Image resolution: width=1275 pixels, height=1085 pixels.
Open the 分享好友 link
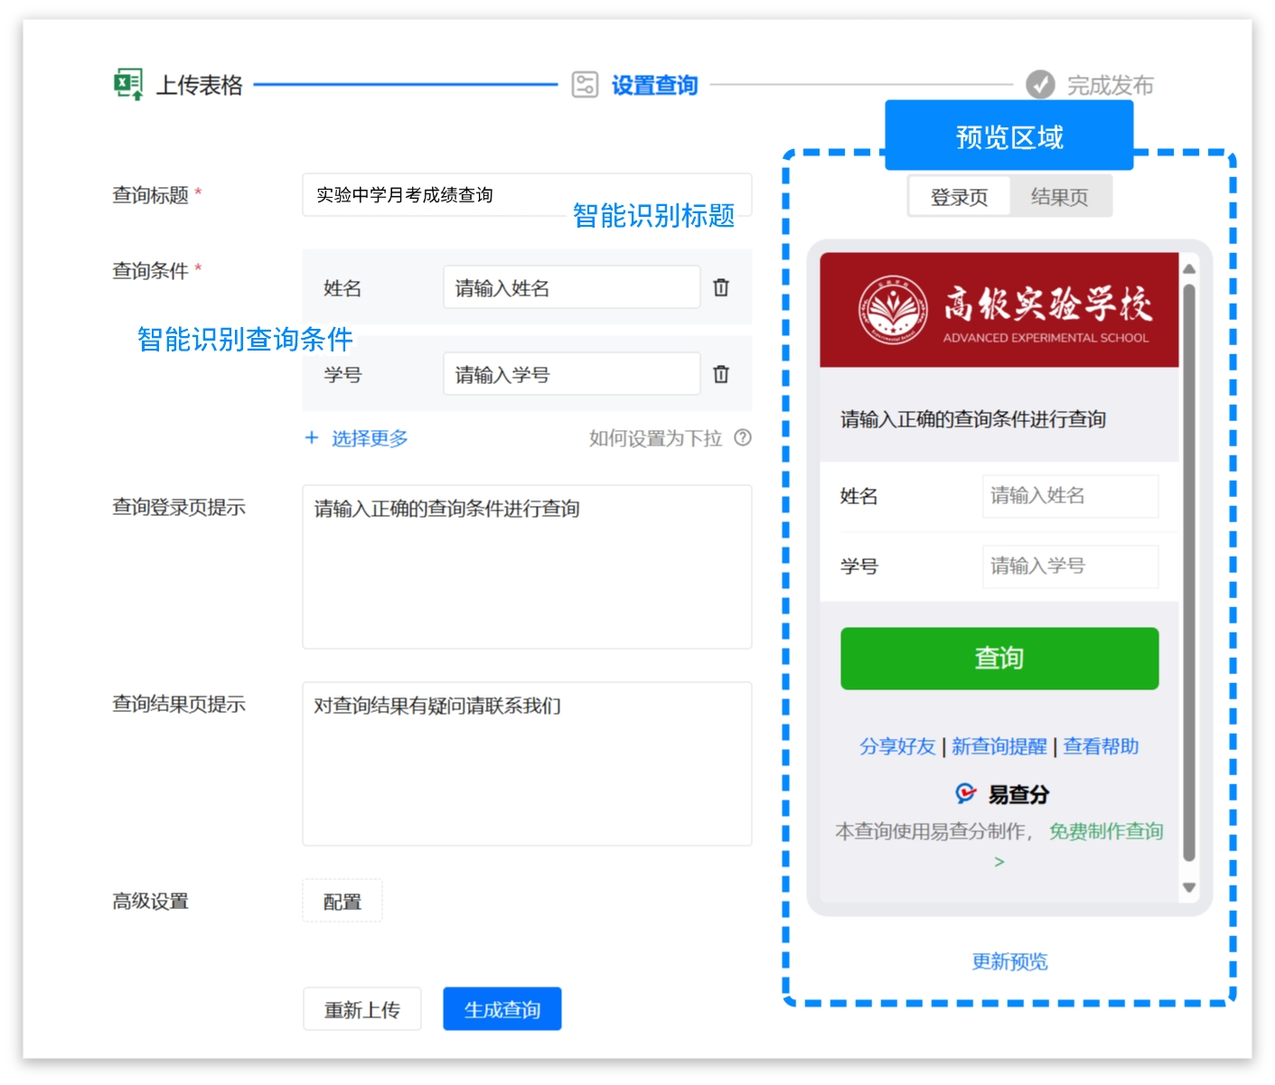[895, 746]
